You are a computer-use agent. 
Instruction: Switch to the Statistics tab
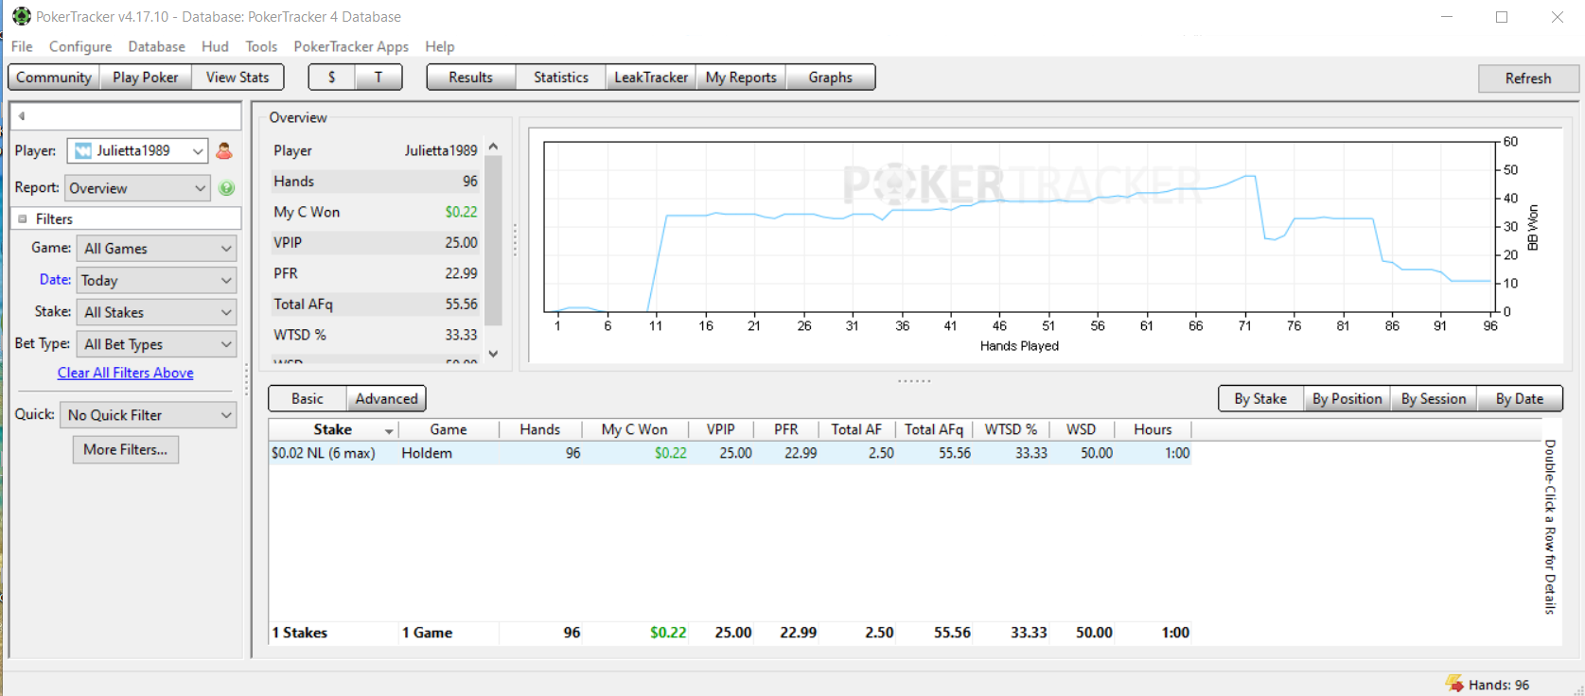[x=561, y=78]
